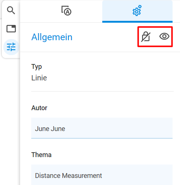
Task: Click the letter A in annotation tab icon
Action: click(68, 12)
